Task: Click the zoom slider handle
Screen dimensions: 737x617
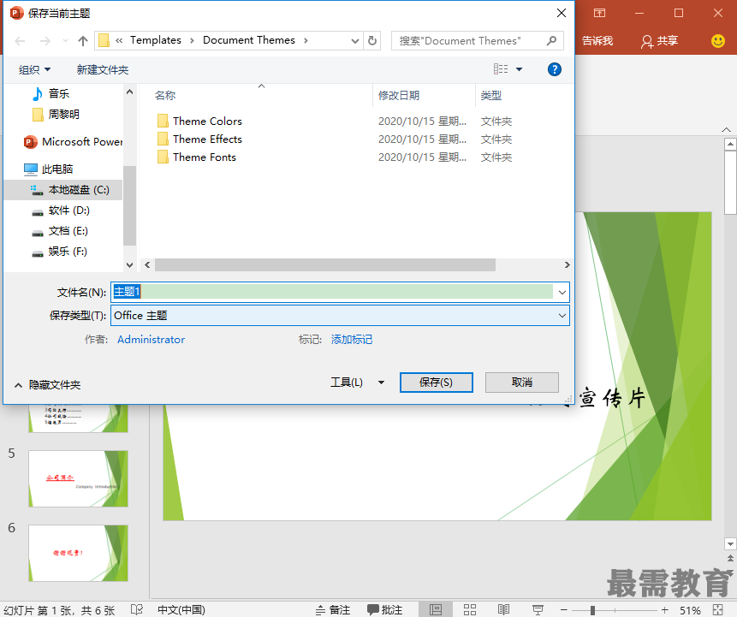Action: (592, 610)
